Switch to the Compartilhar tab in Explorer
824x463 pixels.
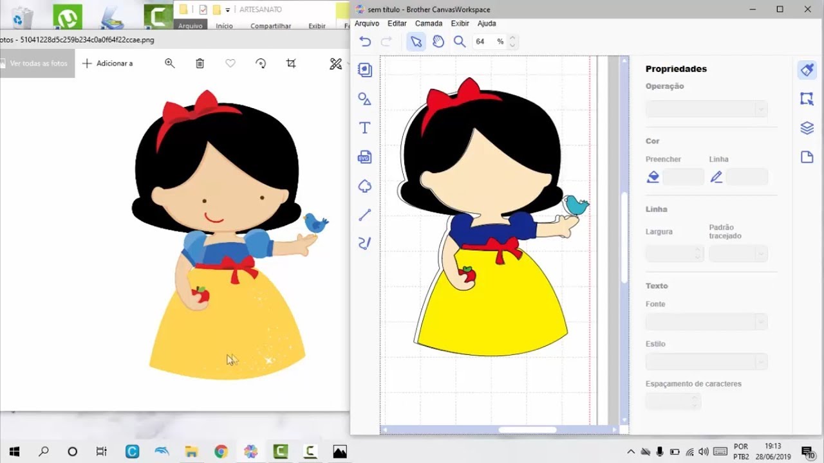tap(270, 26)
